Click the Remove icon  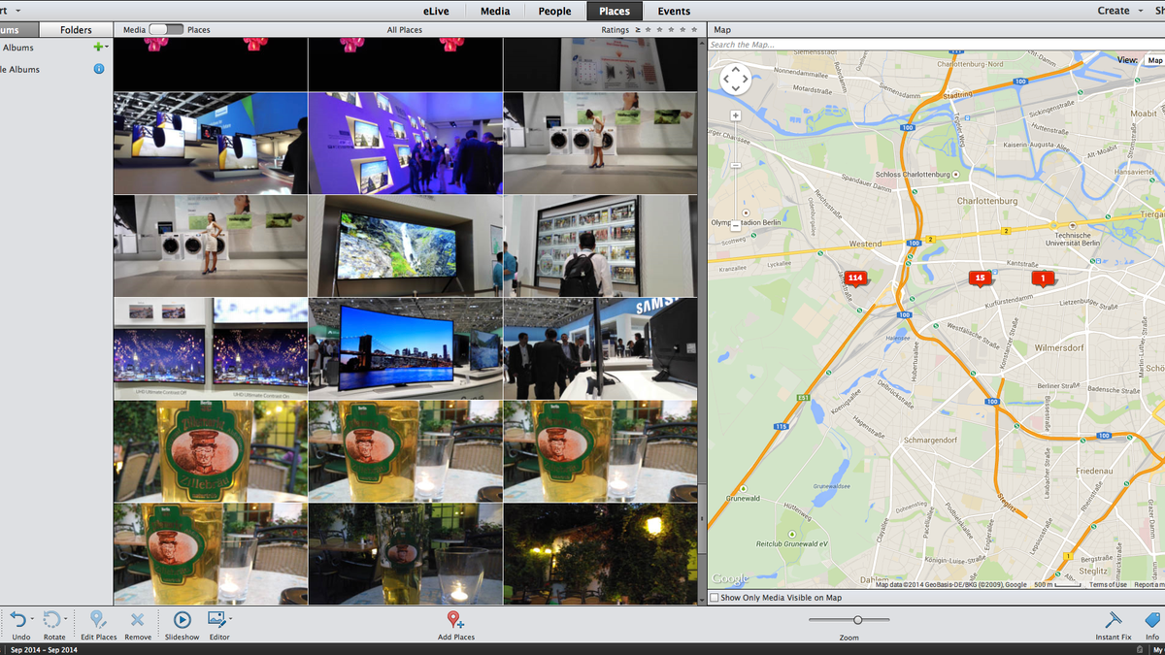pos(138,619)
